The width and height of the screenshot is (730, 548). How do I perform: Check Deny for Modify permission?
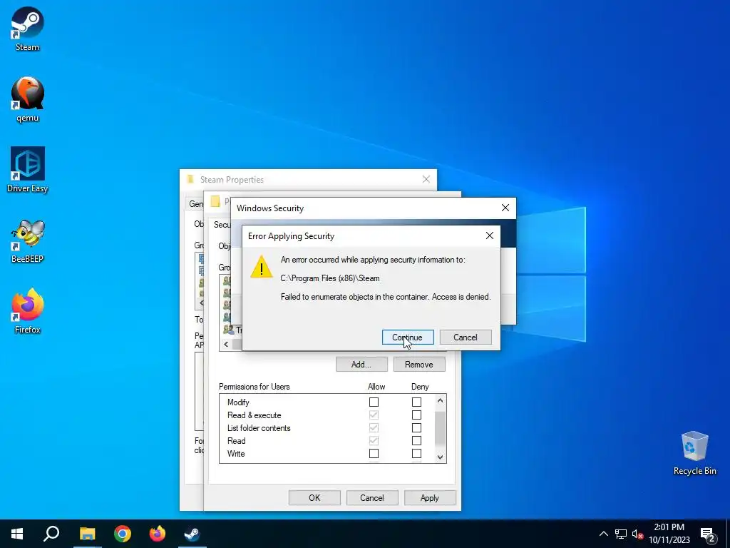pyautogui.click(x=416, y=402)
